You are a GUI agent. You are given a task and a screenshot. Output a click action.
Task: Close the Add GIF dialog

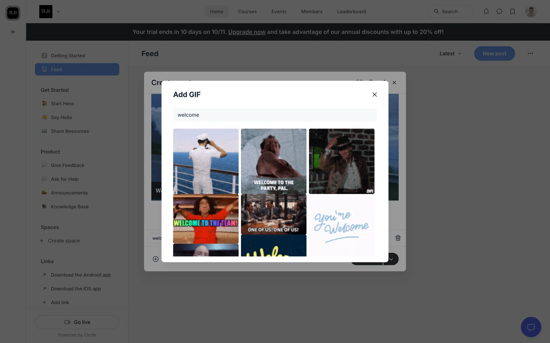pyautogui.click(x=374, y=95)
